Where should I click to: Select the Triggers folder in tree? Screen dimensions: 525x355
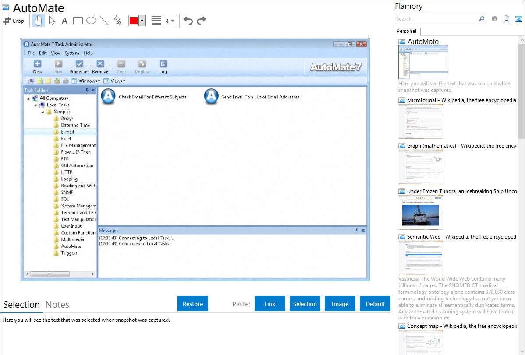point(69,253)
